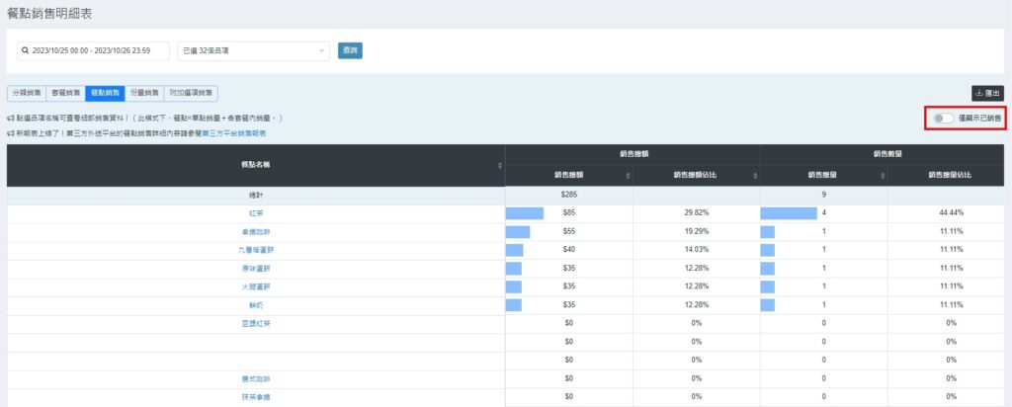Screen dimensions: 1012x407
Task: Click the blue 查詢 query button
Action: click(x=350, y=50)
